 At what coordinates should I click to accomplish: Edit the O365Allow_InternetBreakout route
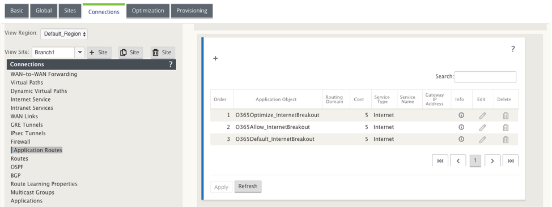tap(483, 128)
